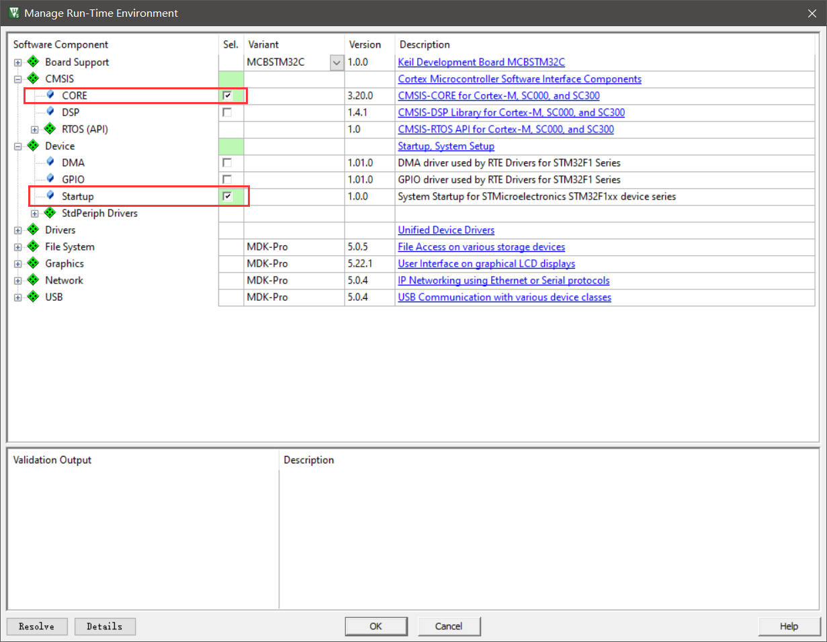This screenshot has width=827, height=642.
Task: Click the CORE blue component icon
Action: pyautogui.click(x=50, y=95)
